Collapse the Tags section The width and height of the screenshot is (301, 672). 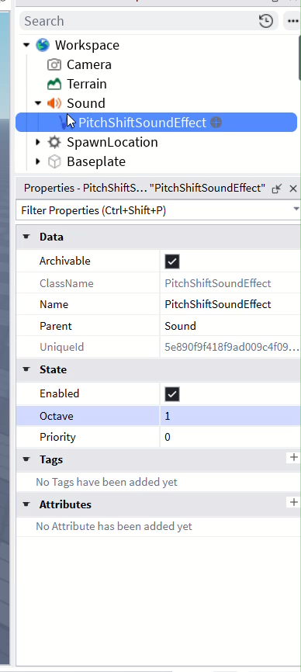[x=26, y=459]
